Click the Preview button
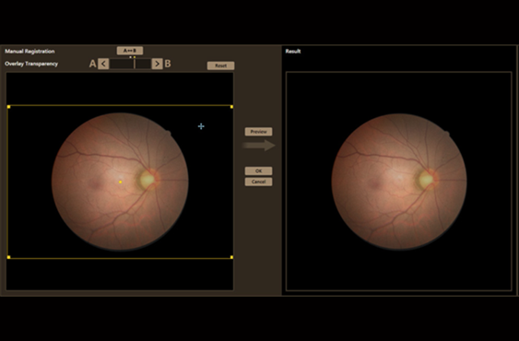Screen dimensions: 519x341 pos(258,132)
